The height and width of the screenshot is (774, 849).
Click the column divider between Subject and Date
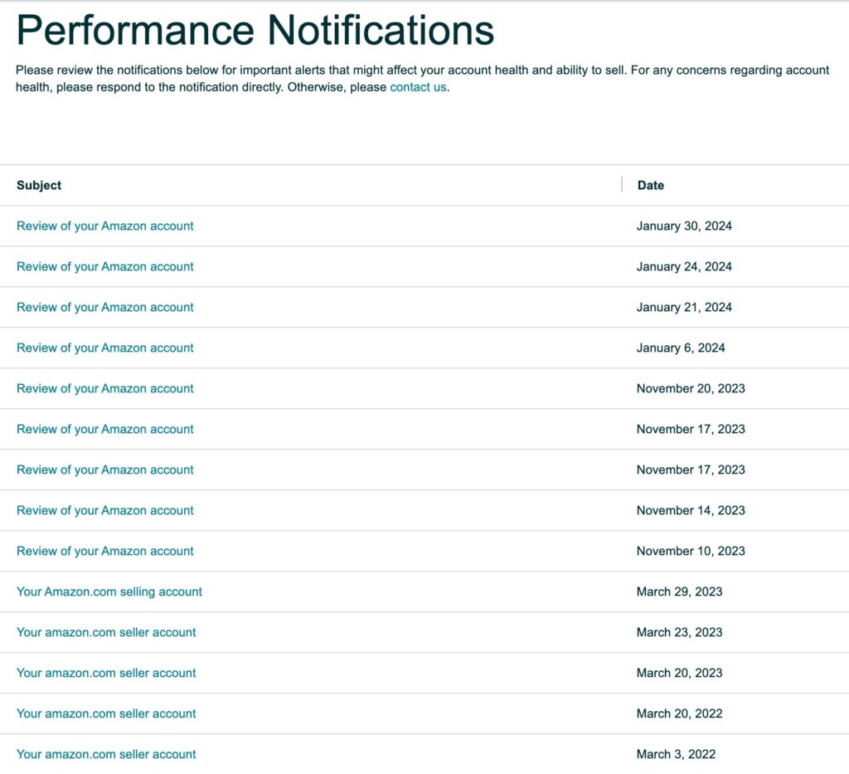click(x=622, y=183)
